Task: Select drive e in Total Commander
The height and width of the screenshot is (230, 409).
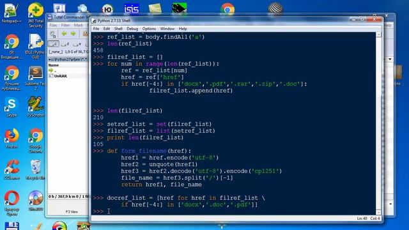Action: [x=77, y=44]
